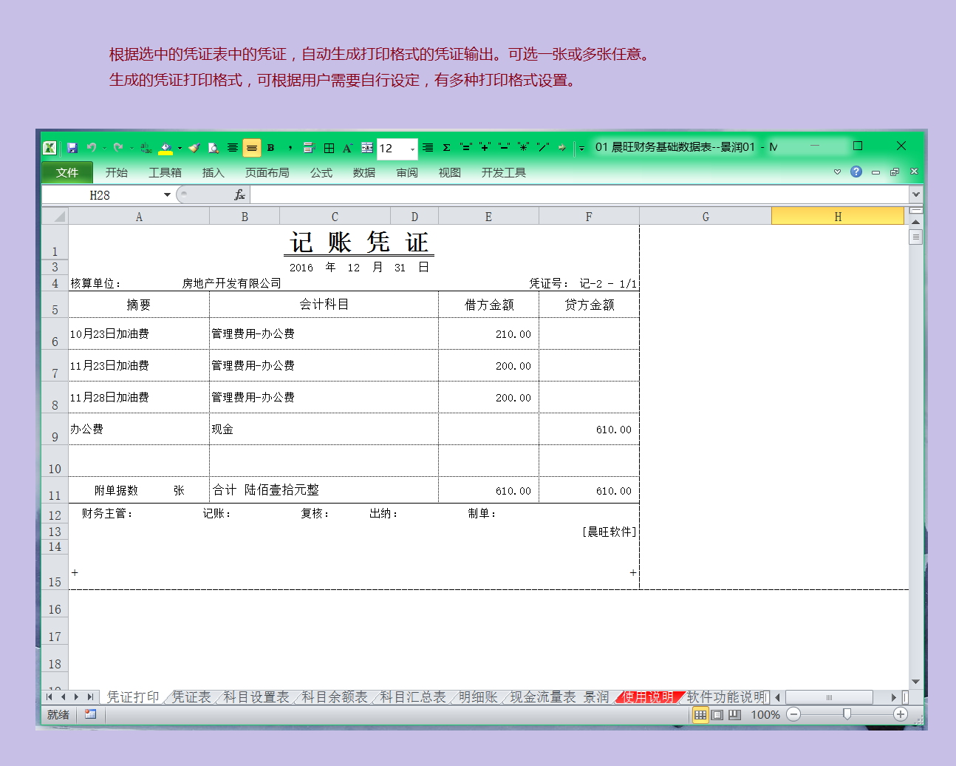Click the Save icon in quick access toolbar
956x766 pixels.
tap(72, 148)
